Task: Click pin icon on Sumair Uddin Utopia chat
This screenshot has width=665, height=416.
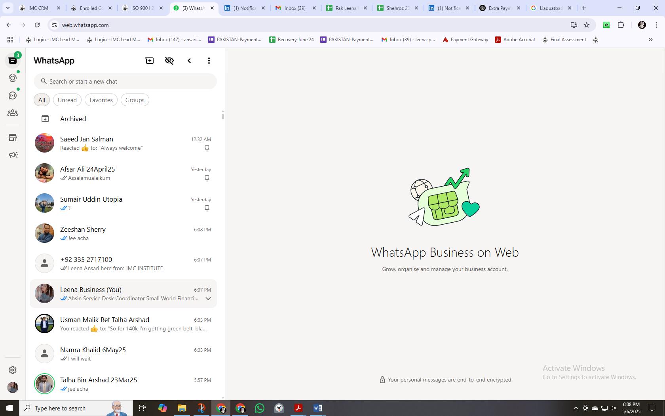Action: [x=207, y=208]
